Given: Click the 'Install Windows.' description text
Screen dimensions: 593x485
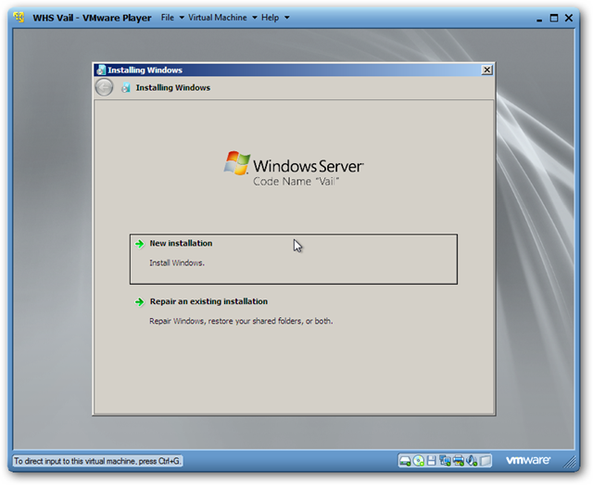Looking at the screenshot, I should click(x=177, y=262).
